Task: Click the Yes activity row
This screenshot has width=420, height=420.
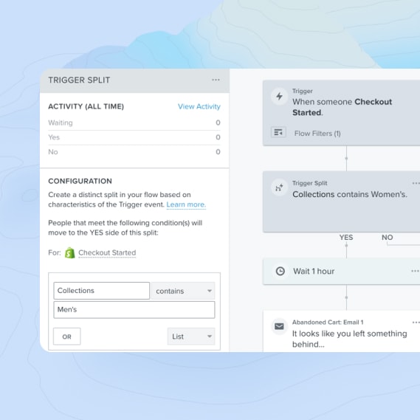Action: click(x=134, y=137)
